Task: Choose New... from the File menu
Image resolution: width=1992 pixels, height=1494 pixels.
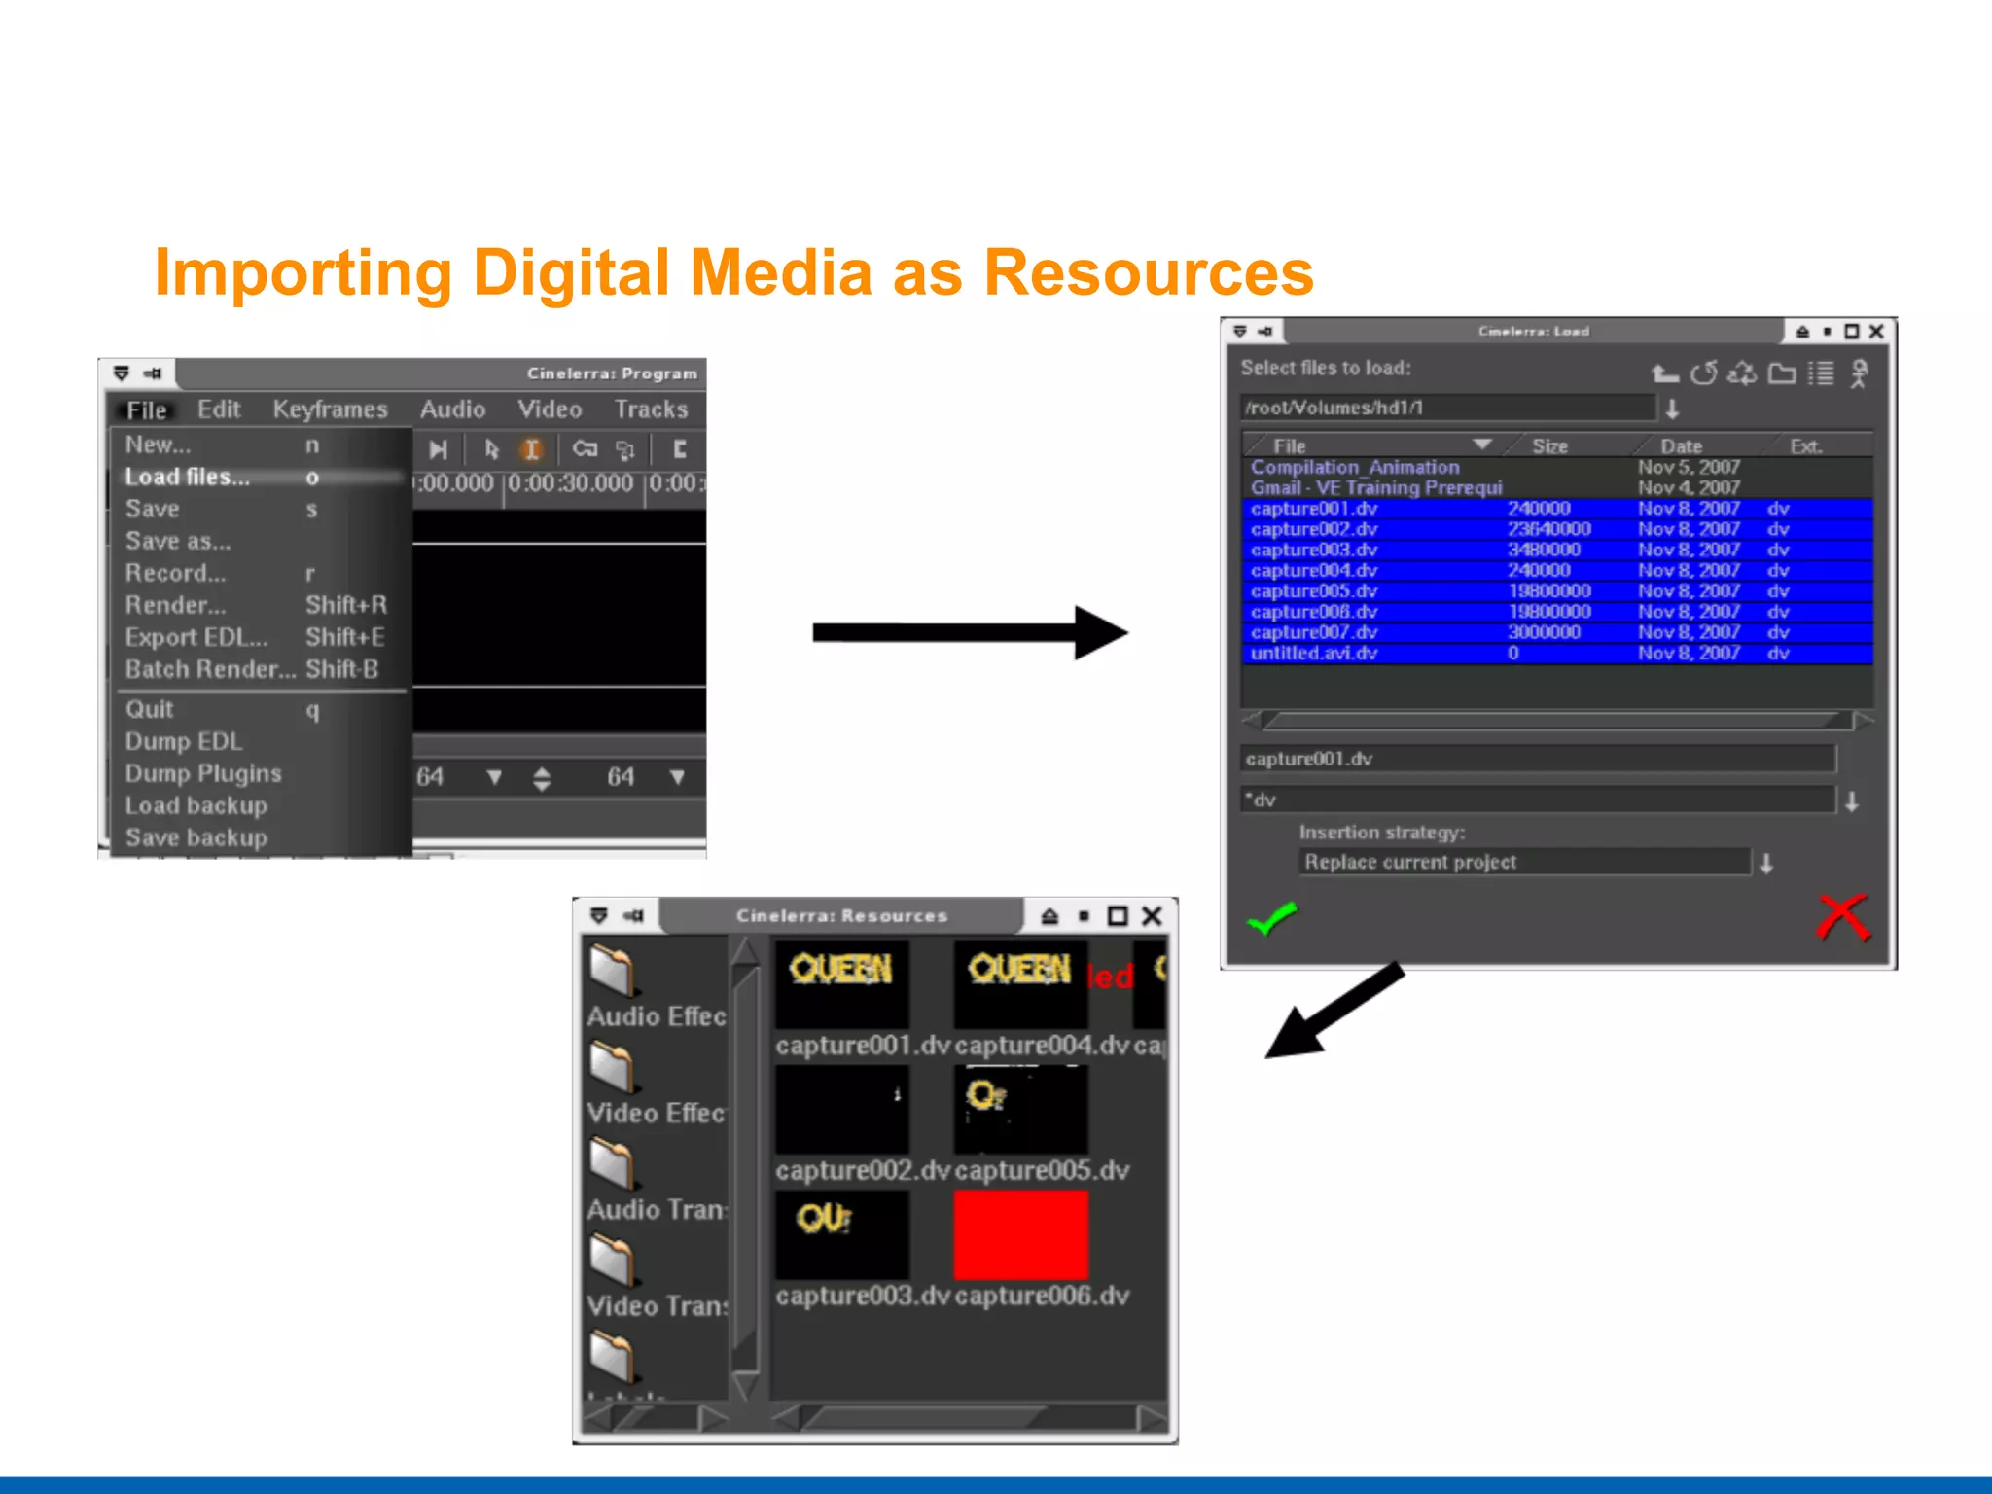Action: pos(259,445)
